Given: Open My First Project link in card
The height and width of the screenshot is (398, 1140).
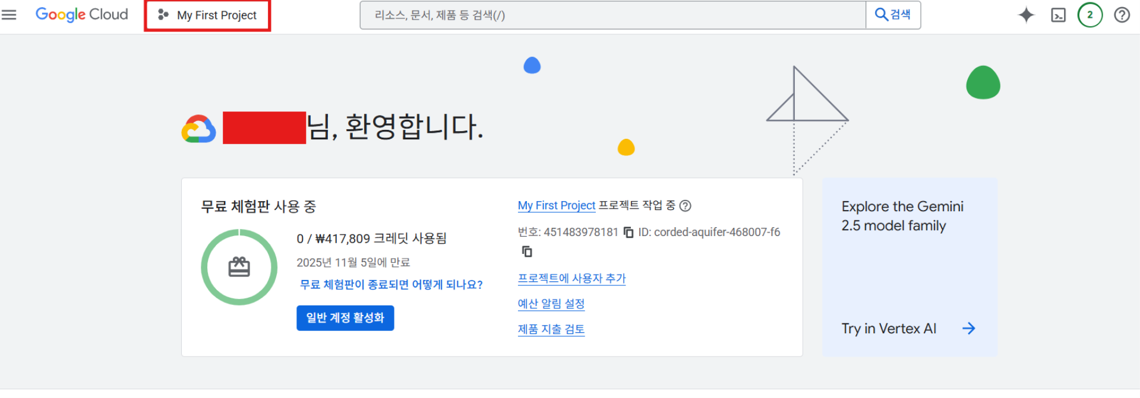Looking at the screenshot, I should [556, 205].
